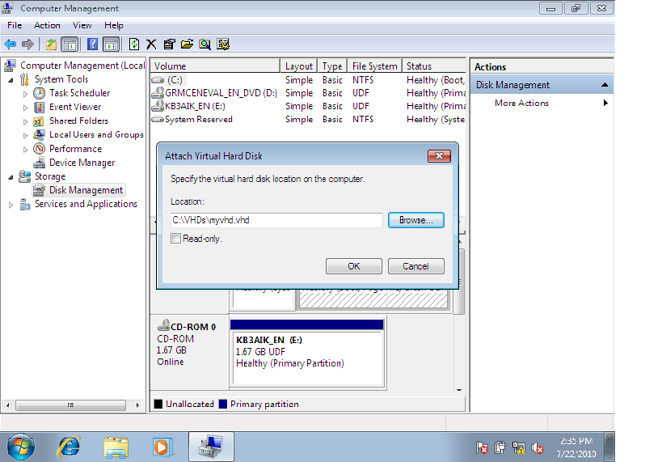Expand the Task Scheduler node
Viewport: 662px width, 462px height.
25,94
